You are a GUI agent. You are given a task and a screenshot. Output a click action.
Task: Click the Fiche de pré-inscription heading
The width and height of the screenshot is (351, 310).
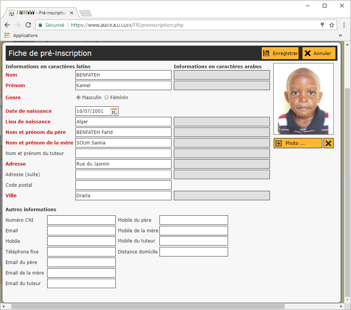pyautogui.click(x=50, y=53)
